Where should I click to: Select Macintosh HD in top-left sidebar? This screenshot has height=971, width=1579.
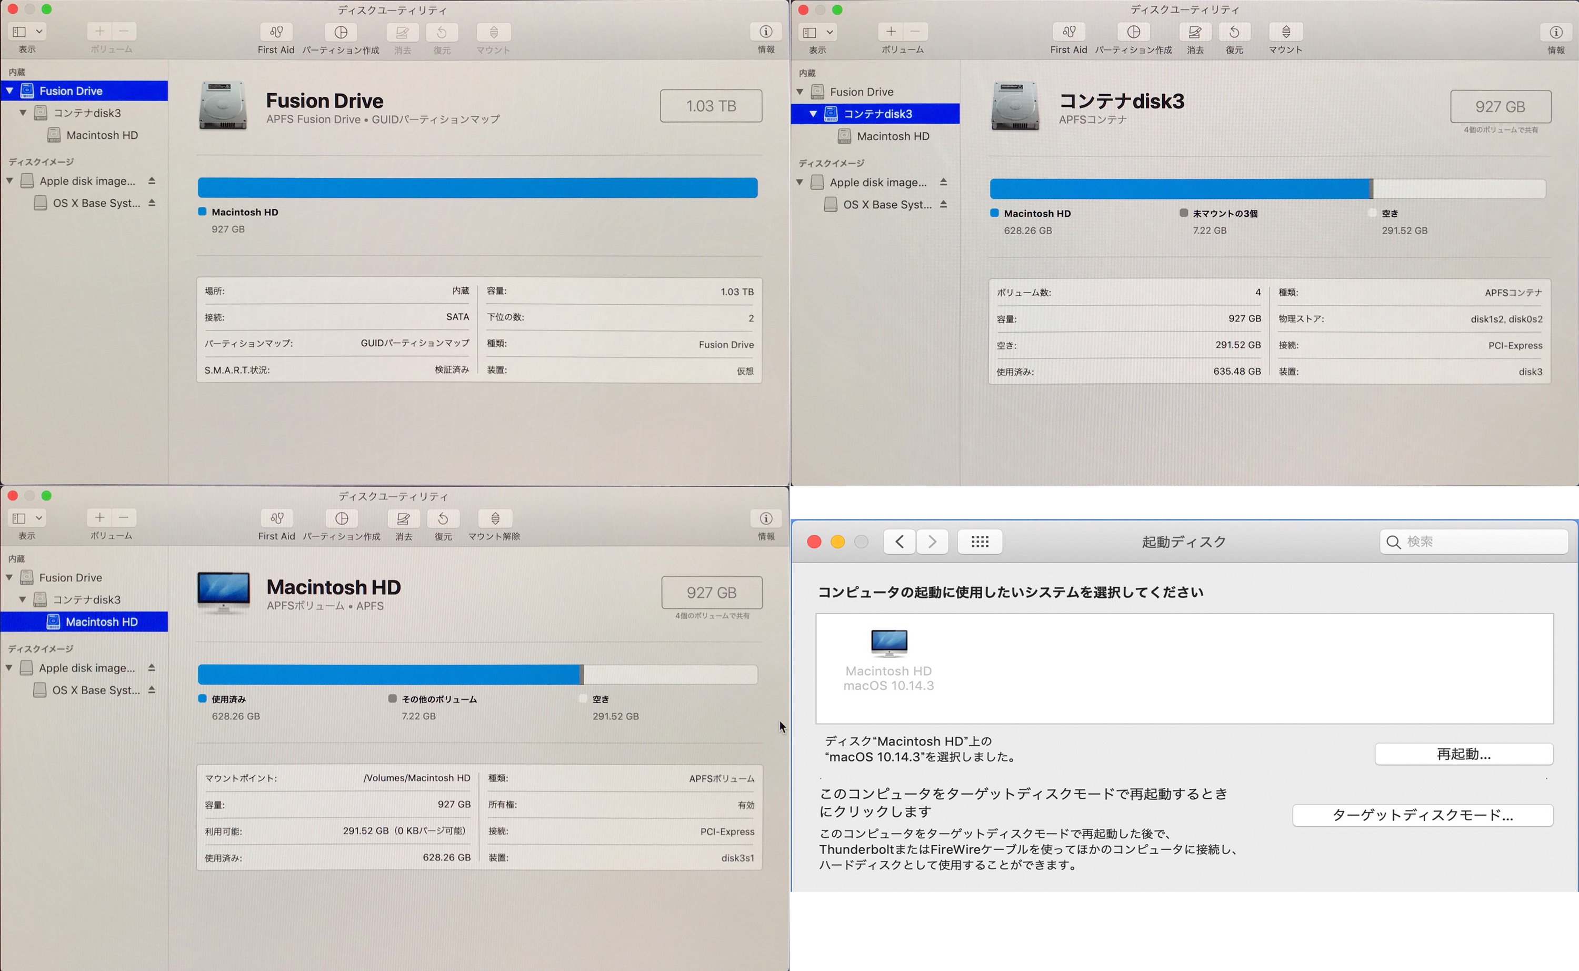click(x=102, y=135)
